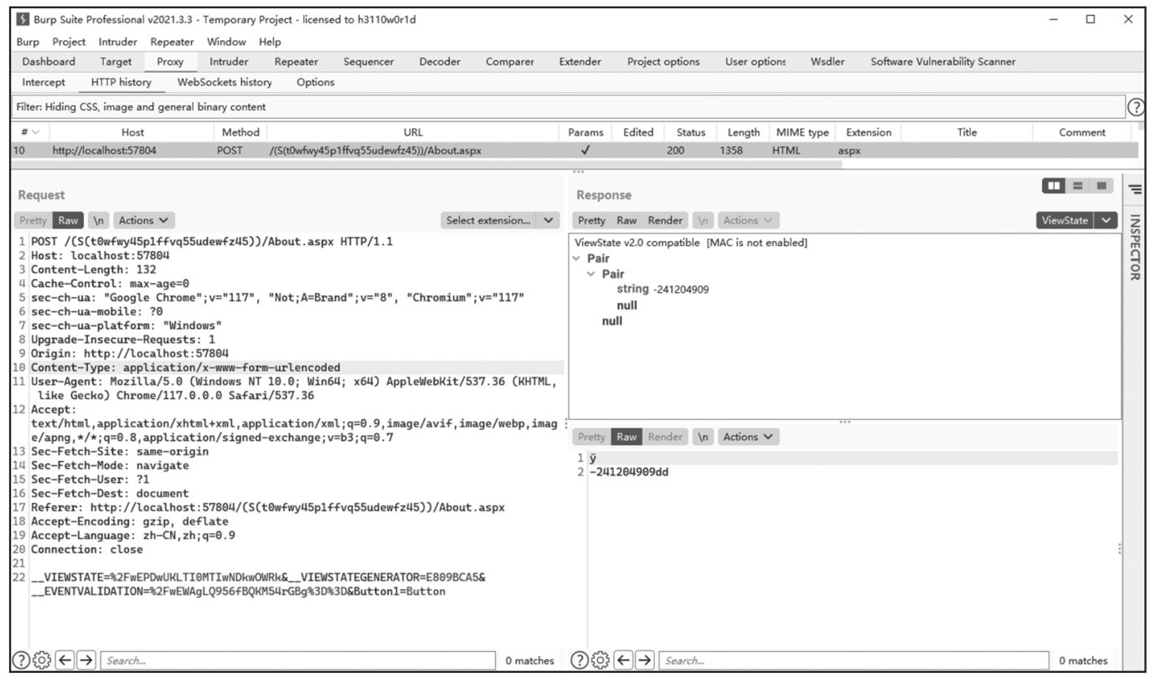Open Burp menu
This screenshot has height=682, width=1156.
[x=28, y=42]
